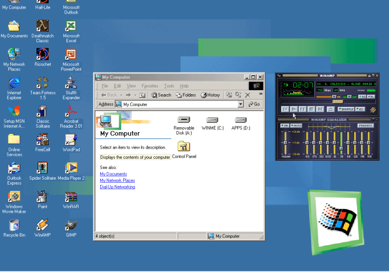This screenshot has height=272, width=389.
Task: Click Winamp balance slider handle
Action: [349, 97]
